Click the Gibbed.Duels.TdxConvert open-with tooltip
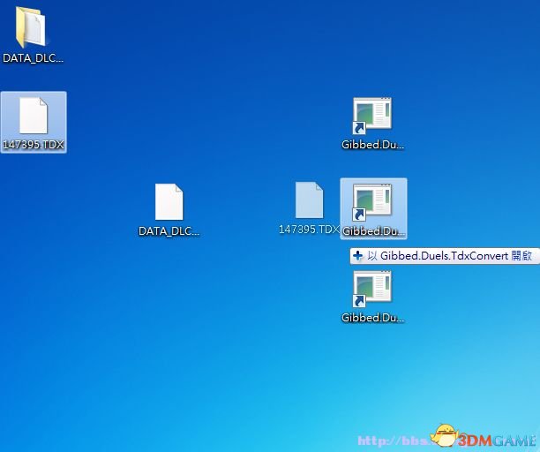 445,256
